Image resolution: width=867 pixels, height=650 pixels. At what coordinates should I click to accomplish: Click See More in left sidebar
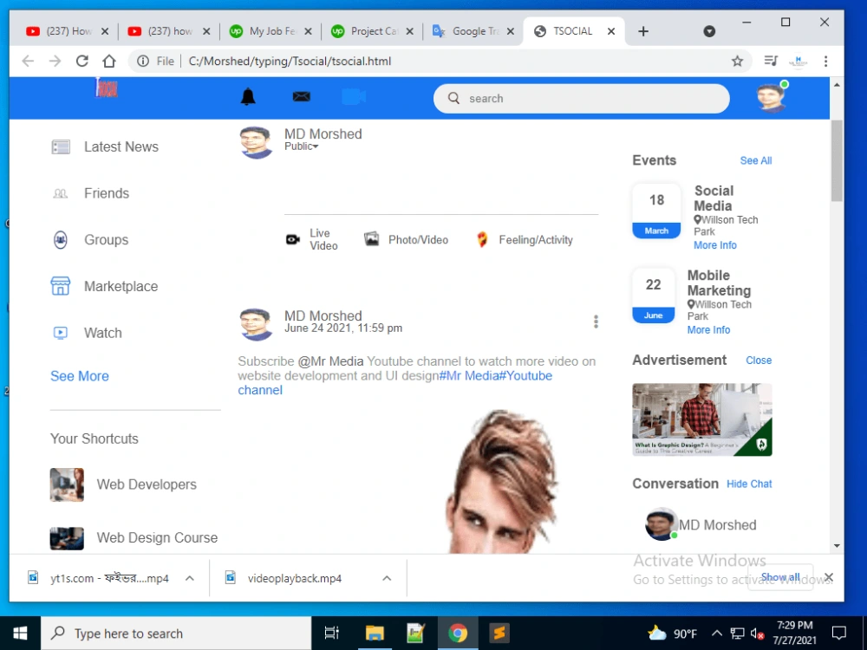click(80, 376)
